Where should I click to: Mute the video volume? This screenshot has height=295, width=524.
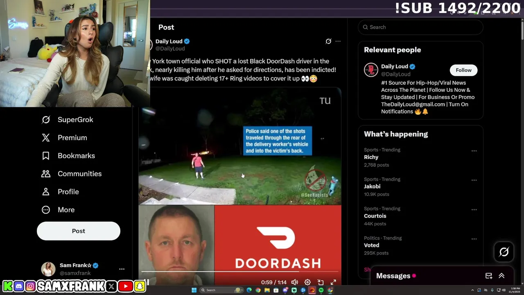[294, 282]
